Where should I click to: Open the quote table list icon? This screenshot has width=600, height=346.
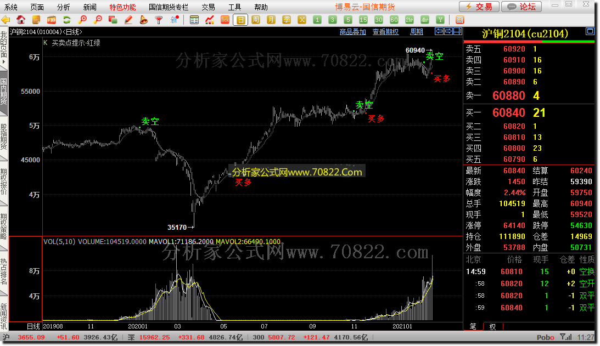[194, 20]
